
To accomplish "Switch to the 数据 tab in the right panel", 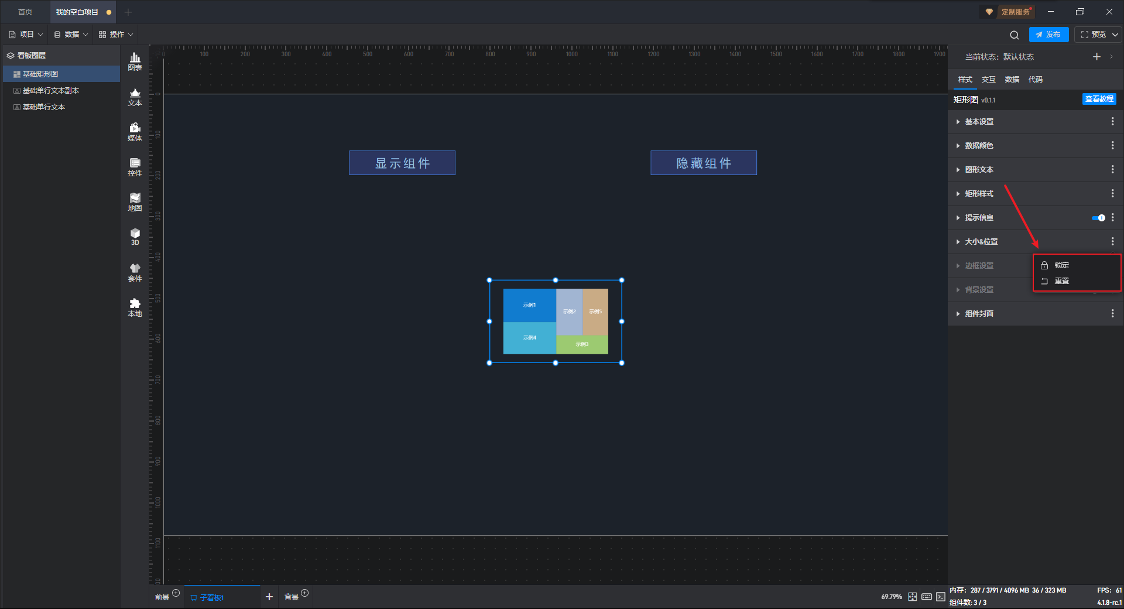I will (1012, 80).
